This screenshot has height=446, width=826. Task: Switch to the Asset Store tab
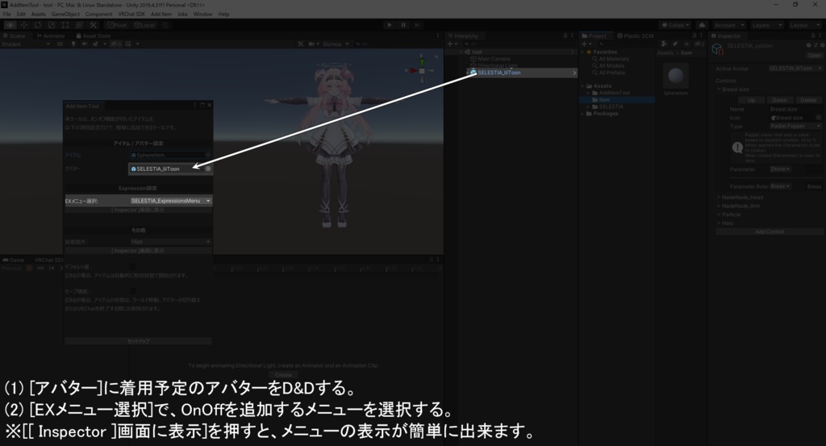coord(94,35)
